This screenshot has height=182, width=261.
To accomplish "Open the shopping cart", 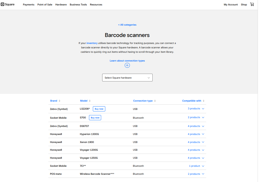I will tap(252, 4).
